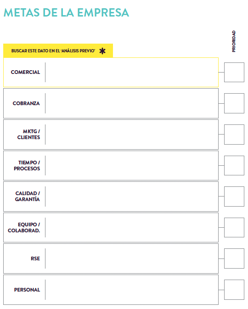This screenshot has width=248, height=309.
Task: Tick the TIEMPO / PROCESOS priority box
Action: 234,166
